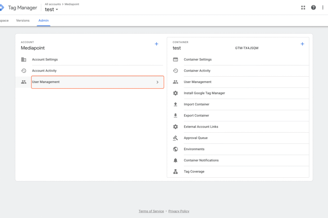Click the Container Notifications bell icon
Viewport: 328px width, 218px height.
click(x=176, y=160)
